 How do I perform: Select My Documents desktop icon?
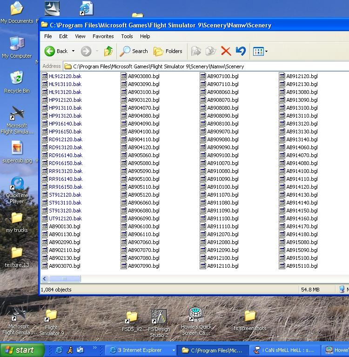pos(17,12)
